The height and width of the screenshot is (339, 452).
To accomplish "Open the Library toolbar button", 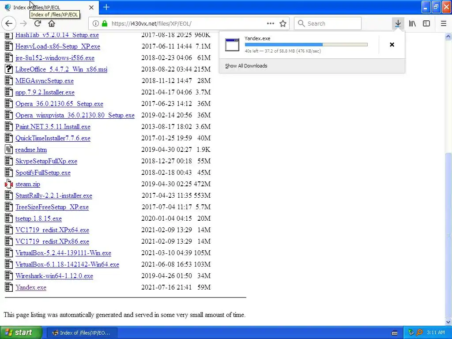I will 412,24.
